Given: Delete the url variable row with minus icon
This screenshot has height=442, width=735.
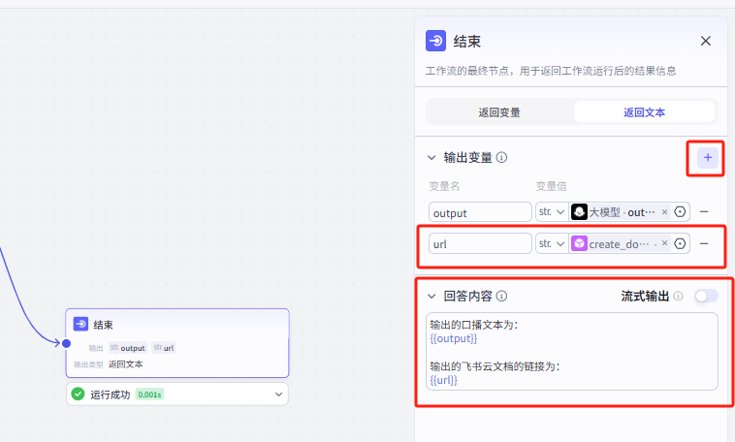Looking at the screenshot, I should (704, 243).
